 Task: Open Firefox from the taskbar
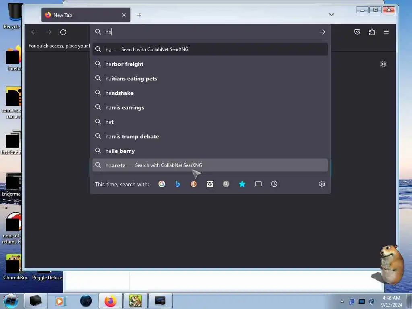click(110, 301)
